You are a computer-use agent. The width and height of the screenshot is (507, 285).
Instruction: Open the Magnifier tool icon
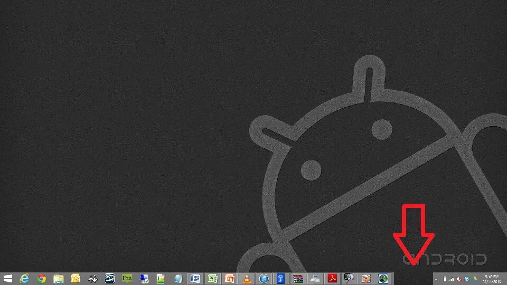(x=349, y=279)
